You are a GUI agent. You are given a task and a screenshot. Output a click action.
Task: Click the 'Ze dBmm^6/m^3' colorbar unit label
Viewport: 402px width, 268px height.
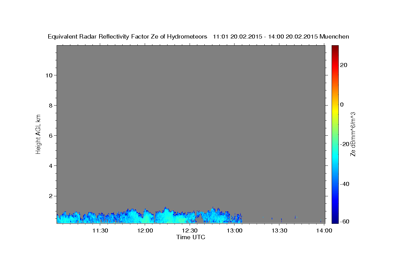click(353, 134)
